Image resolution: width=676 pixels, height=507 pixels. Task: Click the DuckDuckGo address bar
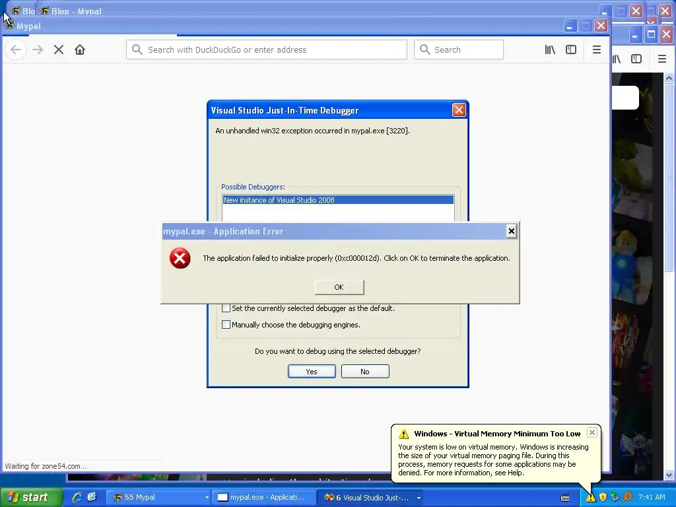[267, 50]
